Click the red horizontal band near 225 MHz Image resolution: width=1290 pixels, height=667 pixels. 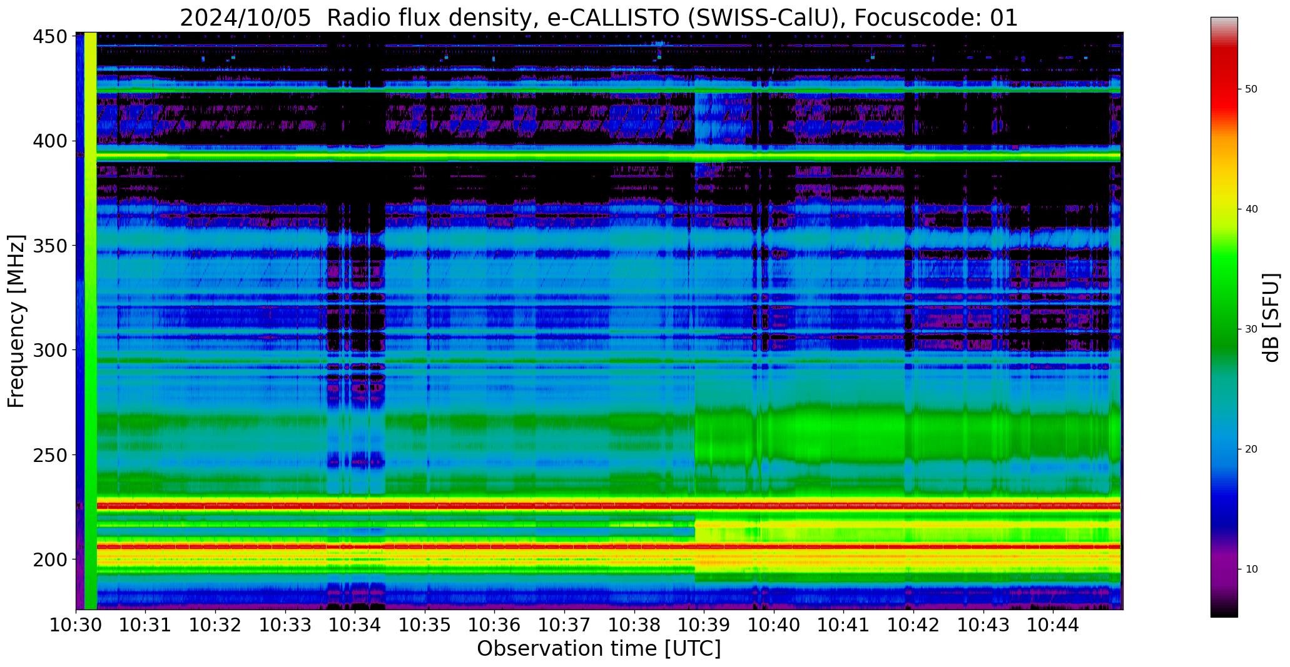pyautogui.click(x=609, y=505)
